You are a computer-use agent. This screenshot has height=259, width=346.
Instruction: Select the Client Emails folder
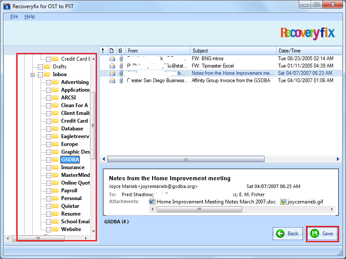[x=75, y=113]
